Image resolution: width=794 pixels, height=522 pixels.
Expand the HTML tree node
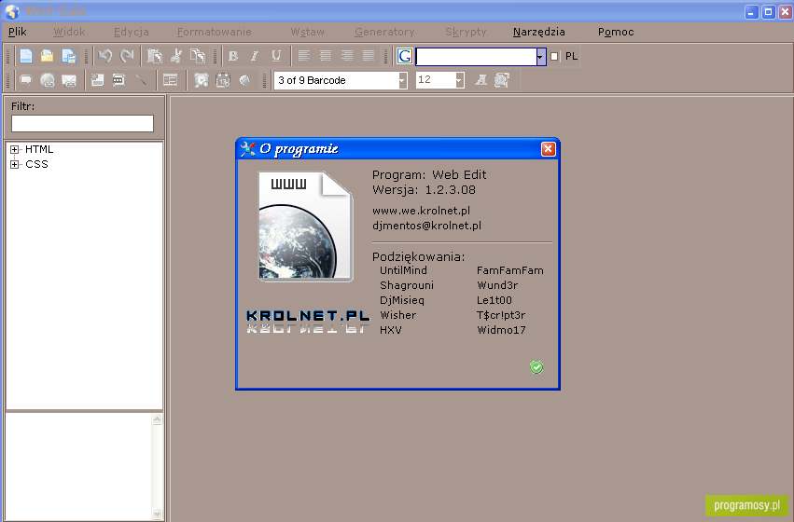pyautogui.click(x=15, y=150)
